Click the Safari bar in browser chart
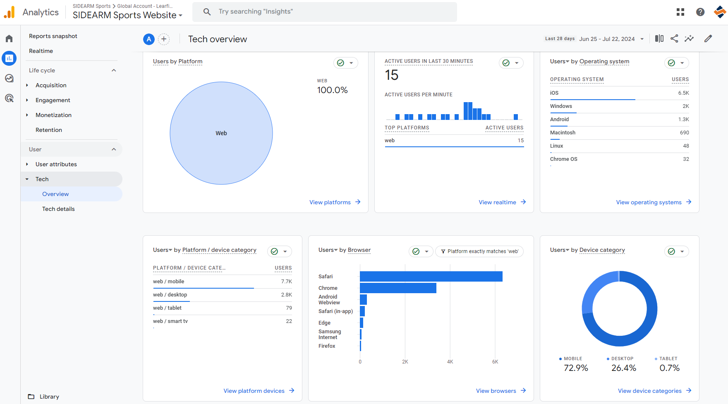The height and width of the screenshot is (404, 728). 431,276
